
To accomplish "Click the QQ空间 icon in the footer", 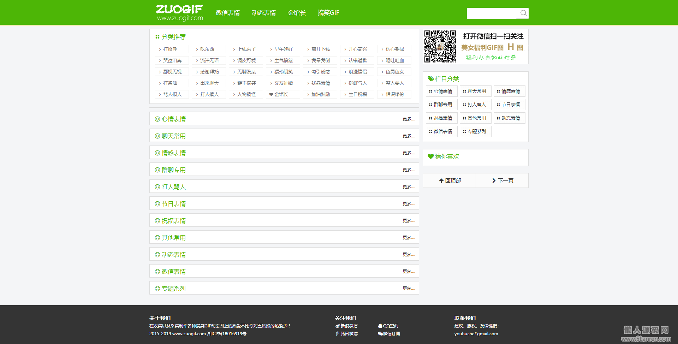I will click(x=380, y=326).
